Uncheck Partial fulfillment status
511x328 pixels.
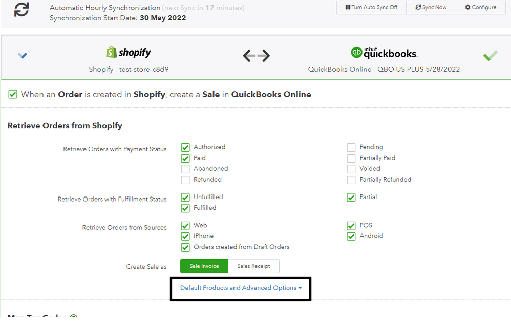coord(351,198)
